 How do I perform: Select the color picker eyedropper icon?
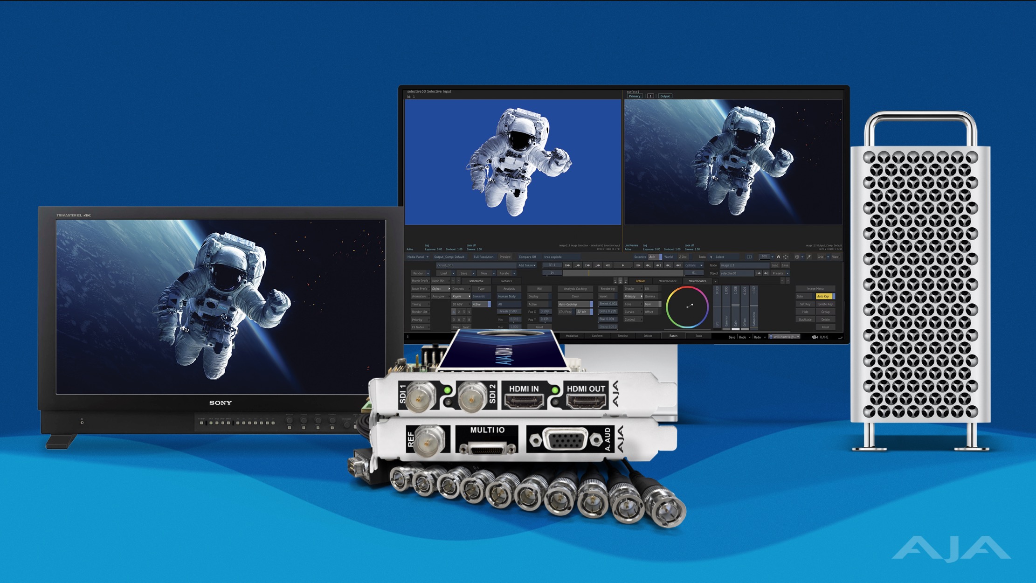coord(808,257)
